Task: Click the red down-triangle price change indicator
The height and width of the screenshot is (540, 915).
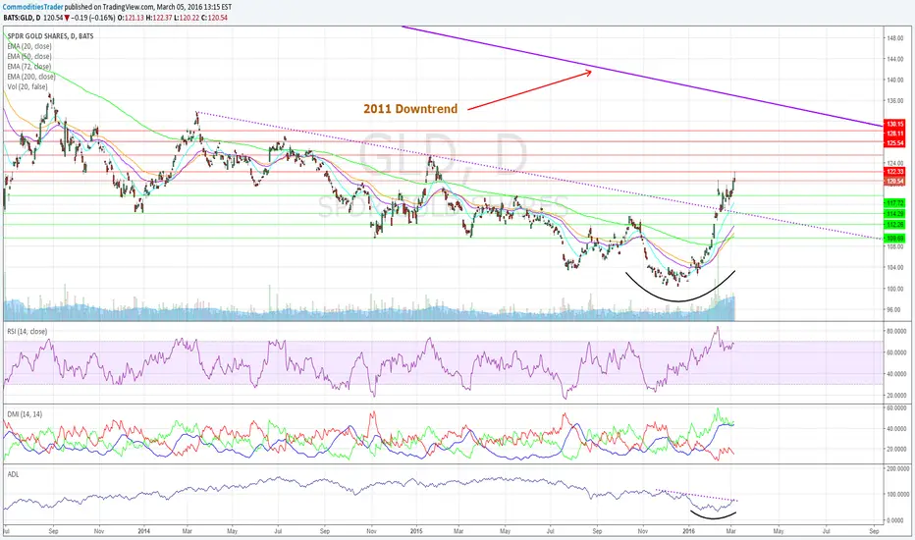Action: click(x=67, y=18)
